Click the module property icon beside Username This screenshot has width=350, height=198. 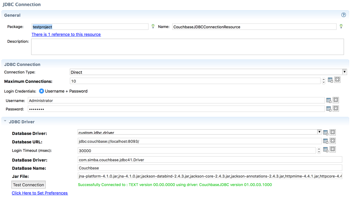click(329, 100)
